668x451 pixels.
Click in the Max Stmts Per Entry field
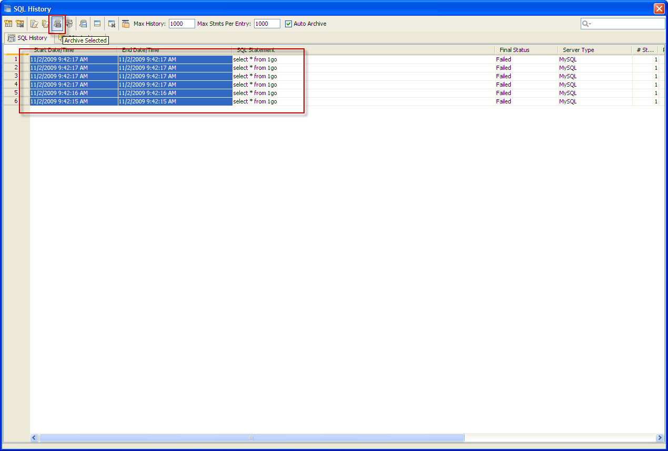coord(267,24)
